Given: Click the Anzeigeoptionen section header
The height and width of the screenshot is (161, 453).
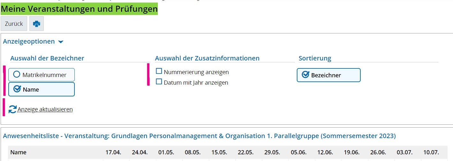Looking at the screenshot, I should coord(29,41).
